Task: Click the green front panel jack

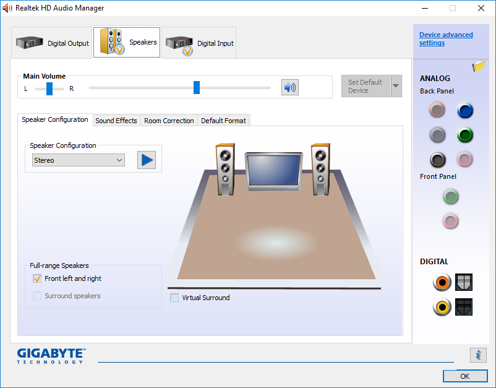Action: coord(450,197)
